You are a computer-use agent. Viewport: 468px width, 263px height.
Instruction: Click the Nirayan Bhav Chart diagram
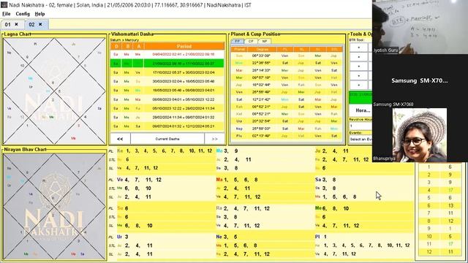tap(55, 206)
